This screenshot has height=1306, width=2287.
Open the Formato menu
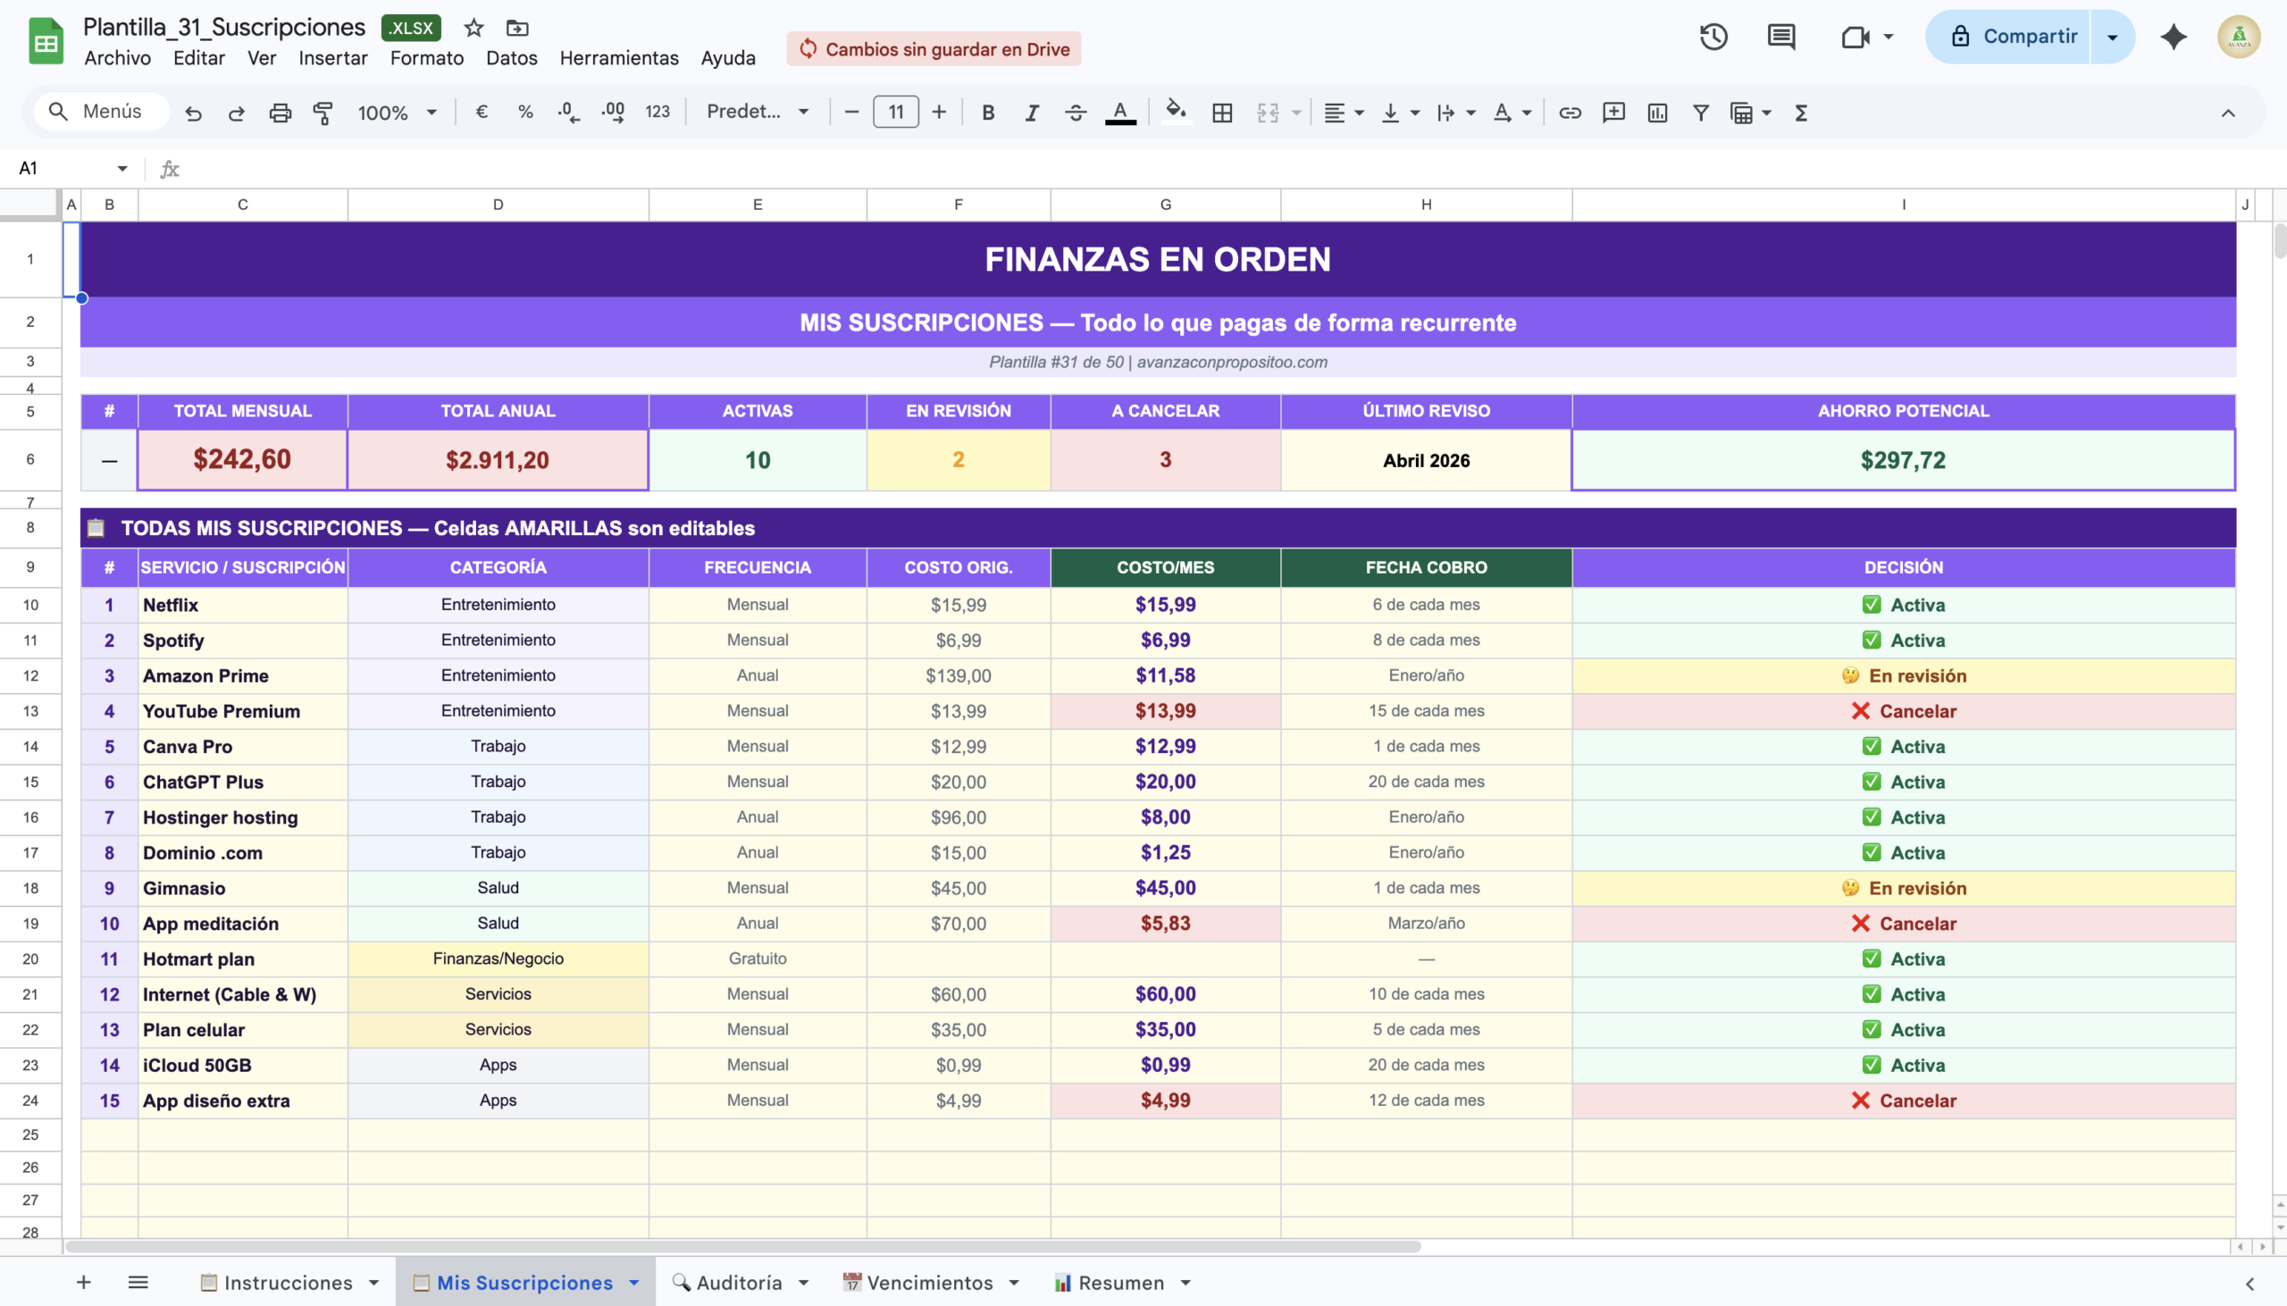pos(426,58)
